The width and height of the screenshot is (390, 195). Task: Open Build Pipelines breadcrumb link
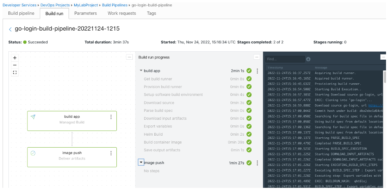115,5
